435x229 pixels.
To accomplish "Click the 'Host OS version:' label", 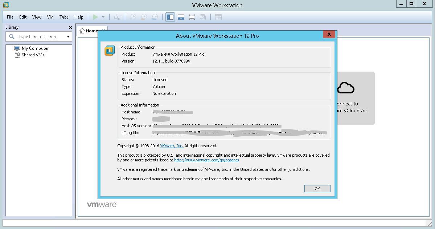I will (136, 126).
